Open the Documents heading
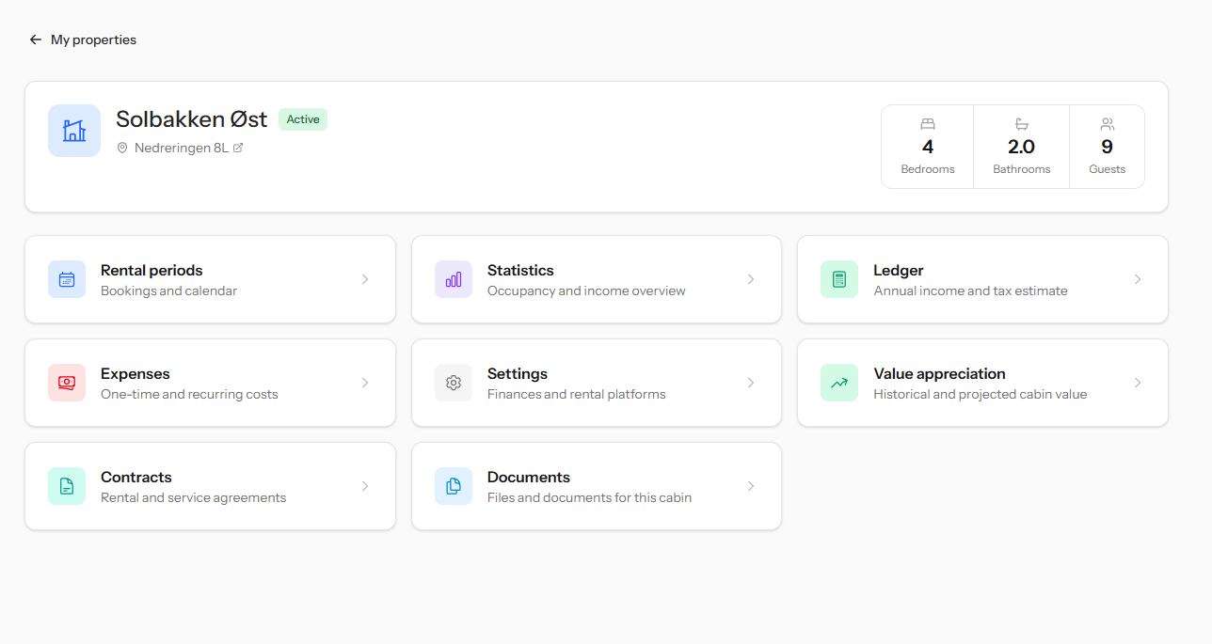 tap(529, 477)
